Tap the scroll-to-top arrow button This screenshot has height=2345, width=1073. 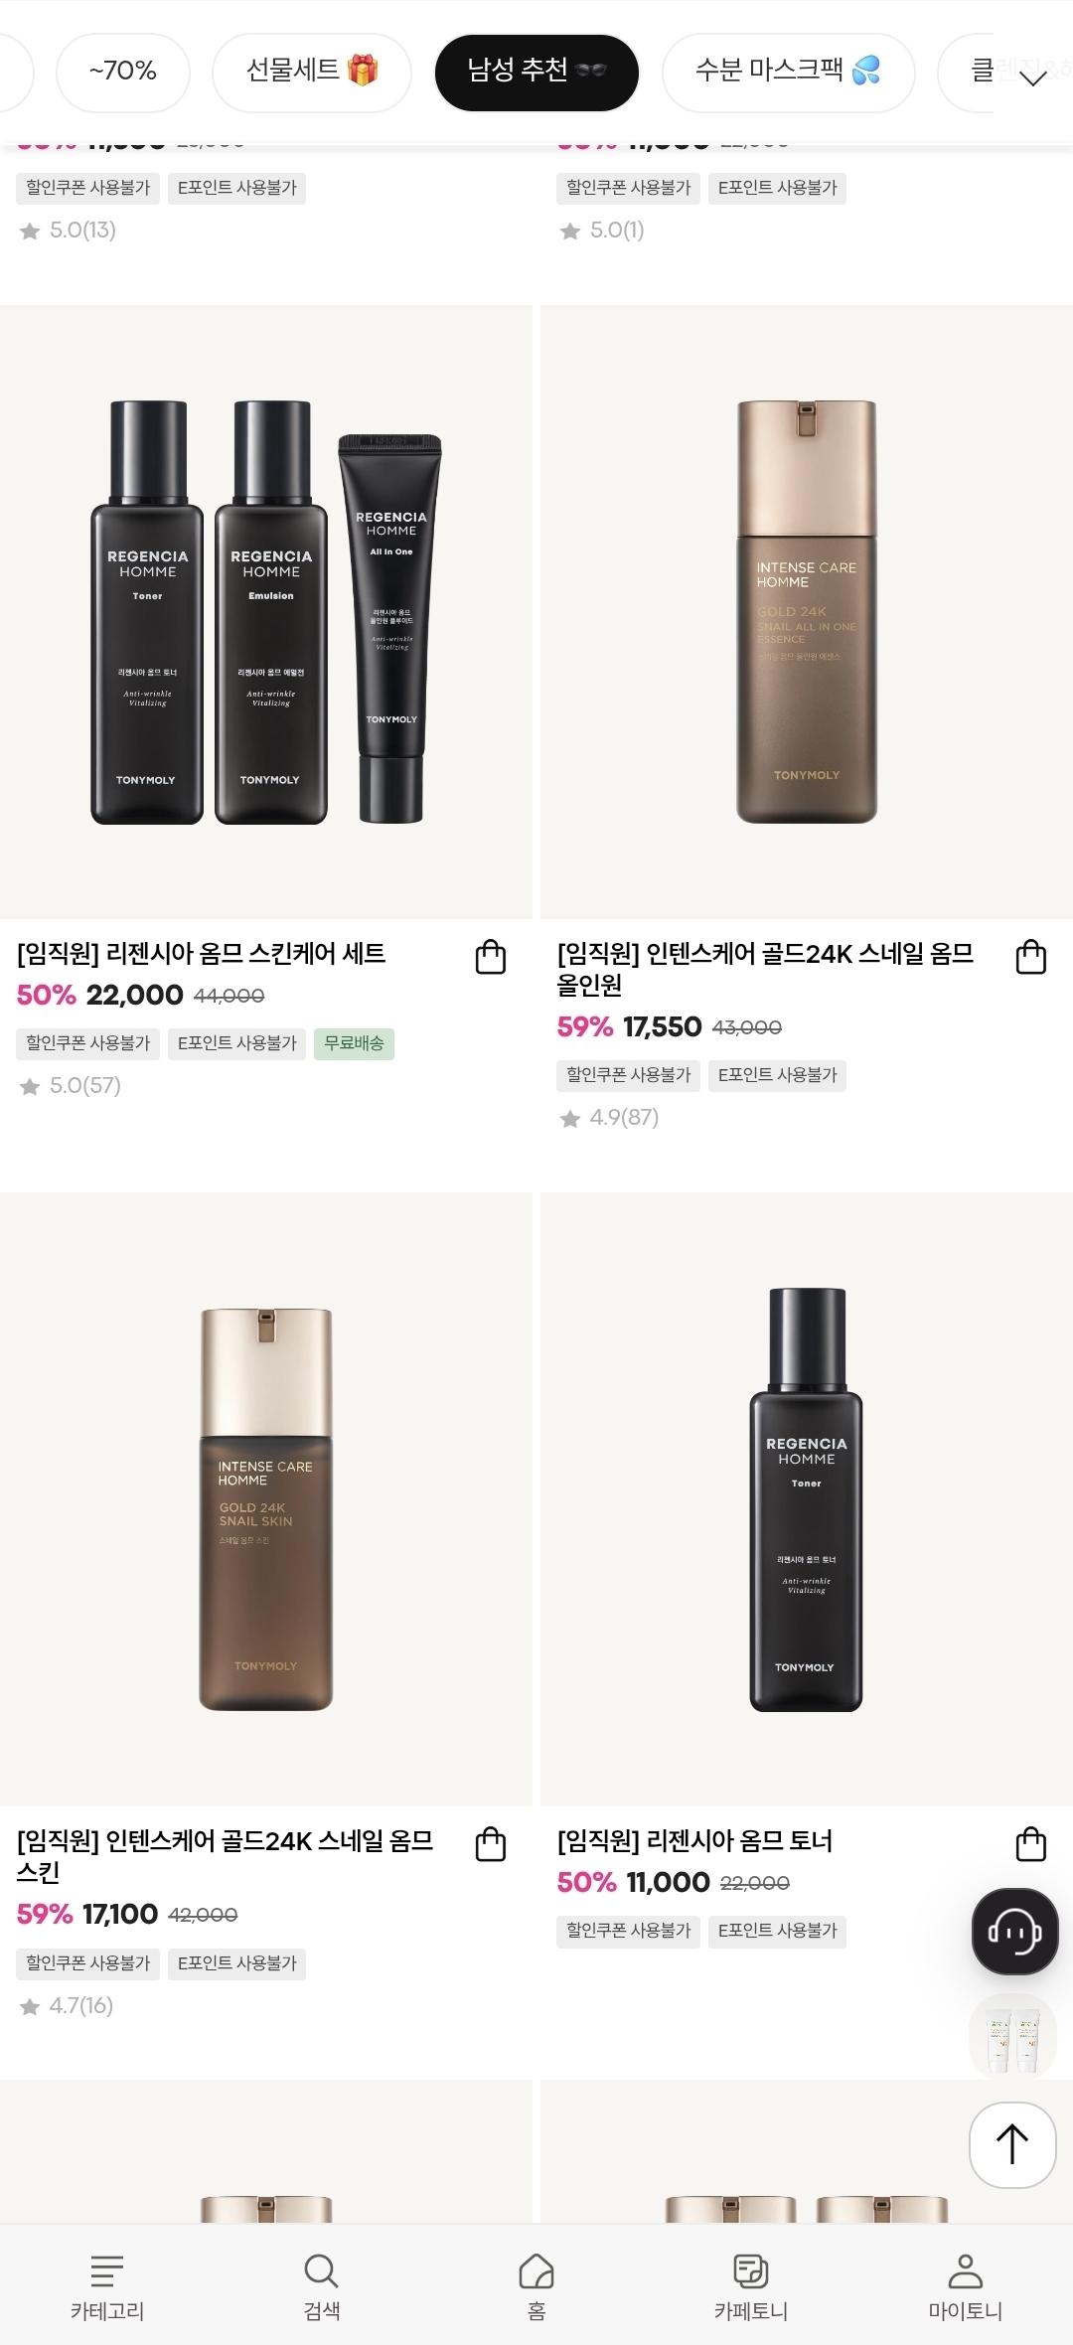click(1012, 2144)
